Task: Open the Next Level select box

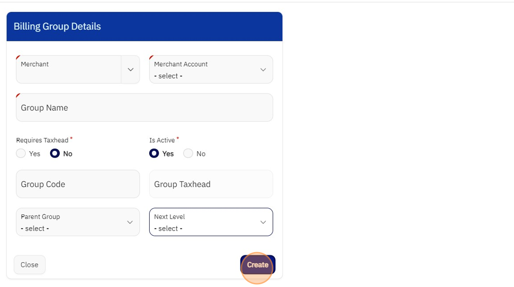Action: click(x=204, y=222)
